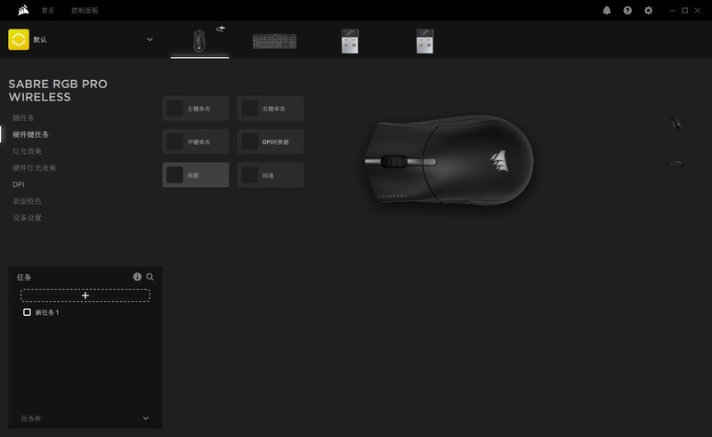The width and height of the screenshot is (712, 437).
Task: Open iCUE settings gear icon
Action: pos(649,11)
